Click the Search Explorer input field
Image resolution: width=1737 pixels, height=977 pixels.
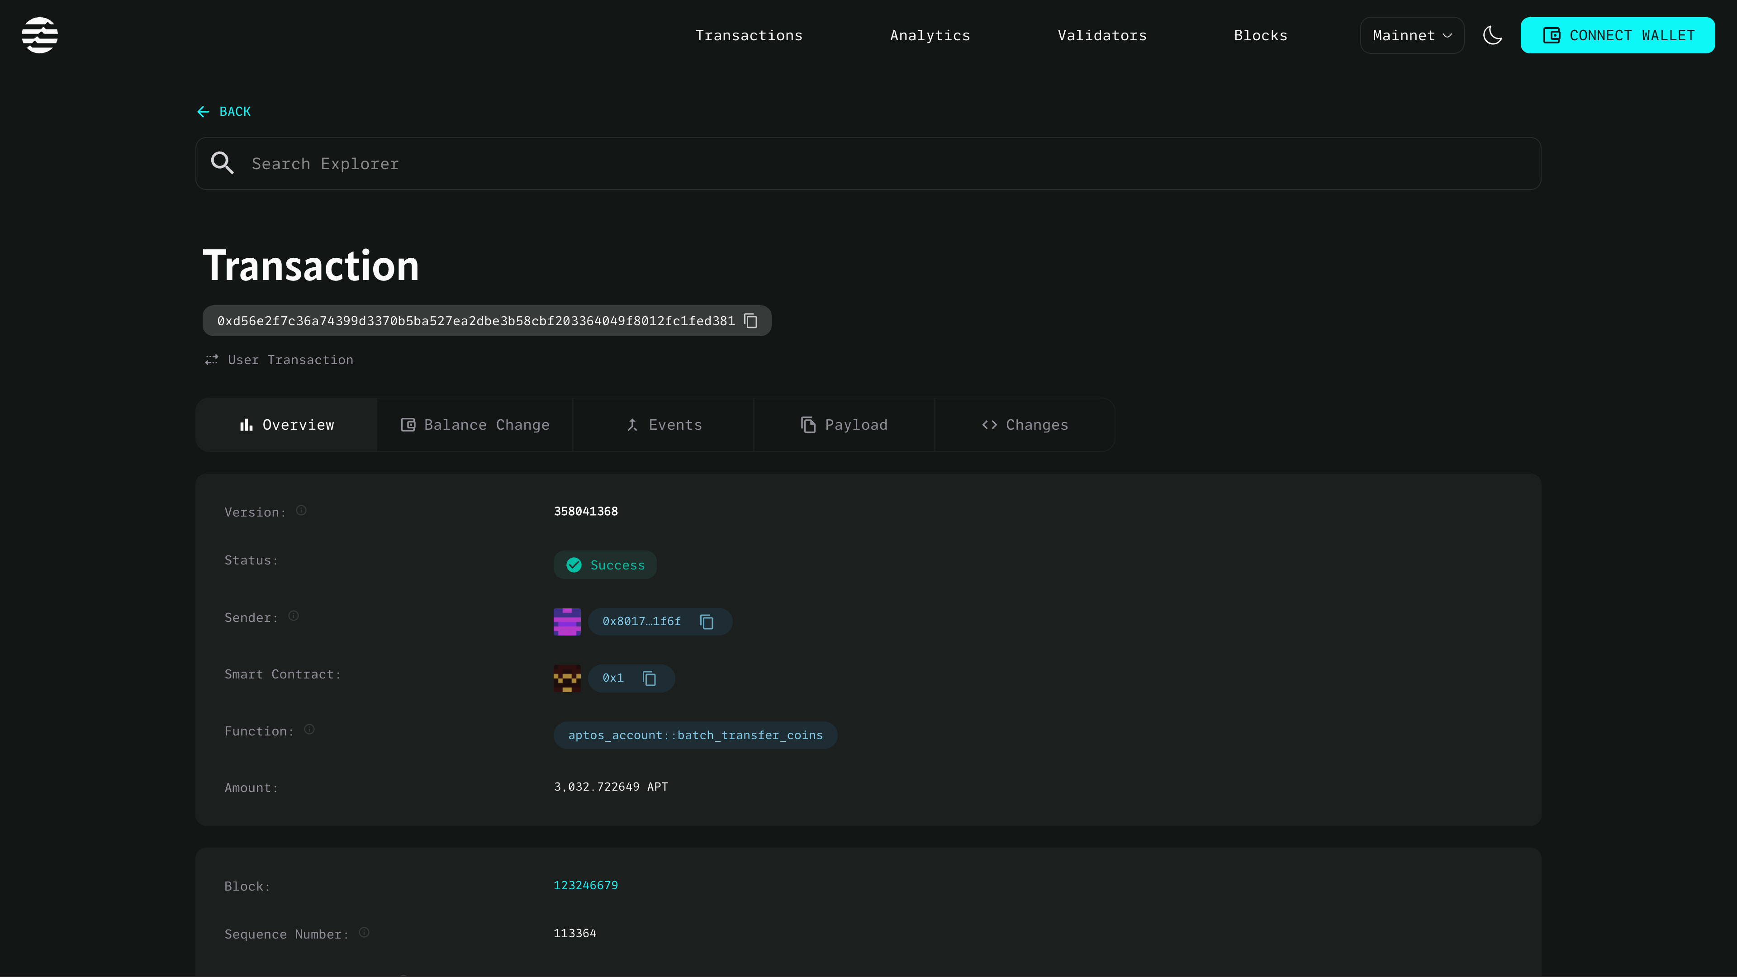click(x=877, y=164)
